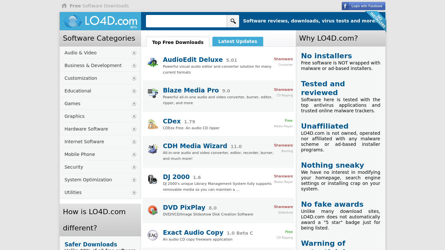
Task: Expand the Security category arrow
Action: coord(134,167)
